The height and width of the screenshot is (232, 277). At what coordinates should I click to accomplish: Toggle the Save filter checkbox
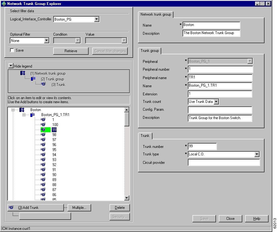(x=12, y=50)
